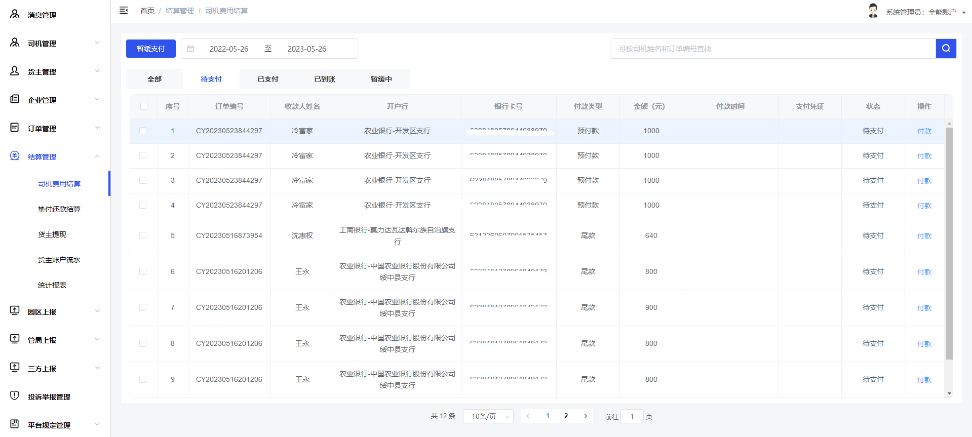
Task: Click the calendar icon in date range
Action: 191,49
